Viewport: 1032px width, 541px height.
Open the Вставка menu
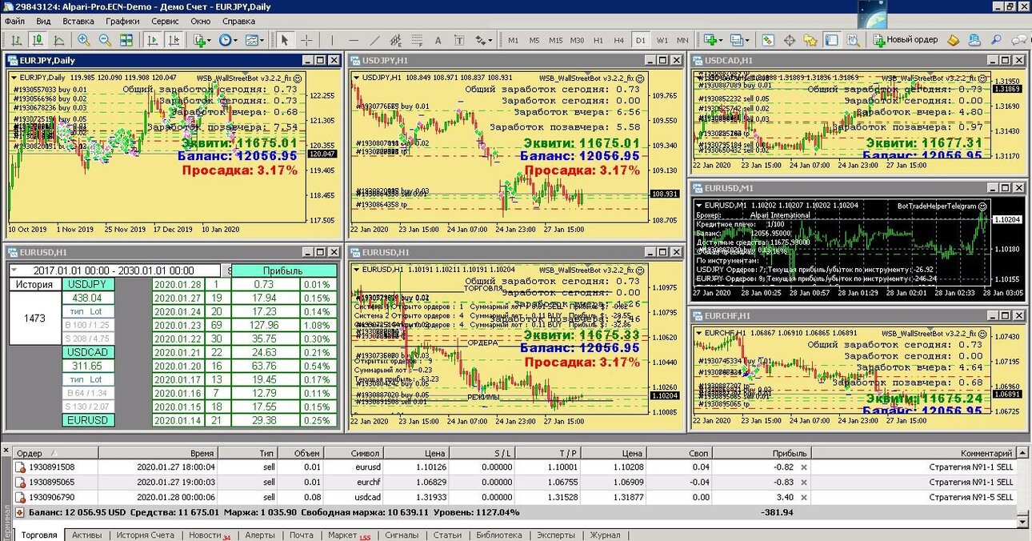(x=78, y=22)
